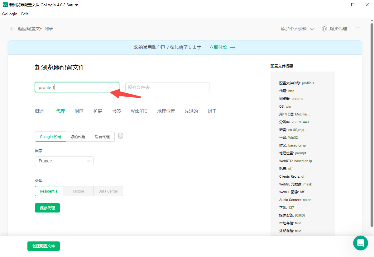
Task: Click the globe icon for 购买代理
Action: 324,29
